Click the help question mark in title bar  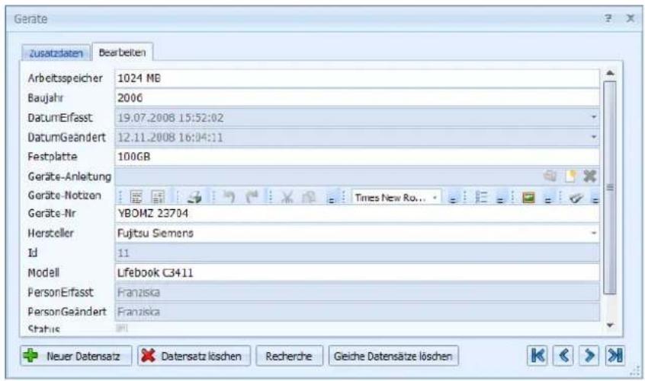[x=608, y=18]
